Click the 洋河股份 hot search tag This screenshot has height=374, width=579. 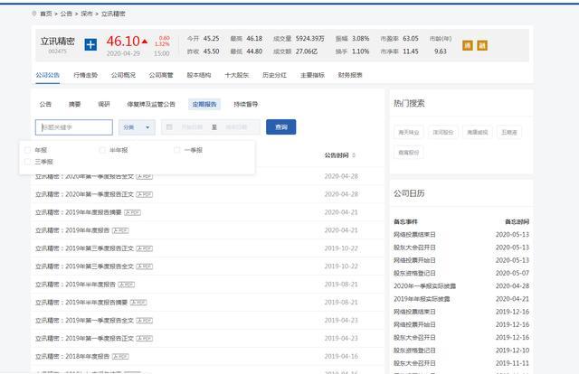pyautogui.click(x=442, y=132)
